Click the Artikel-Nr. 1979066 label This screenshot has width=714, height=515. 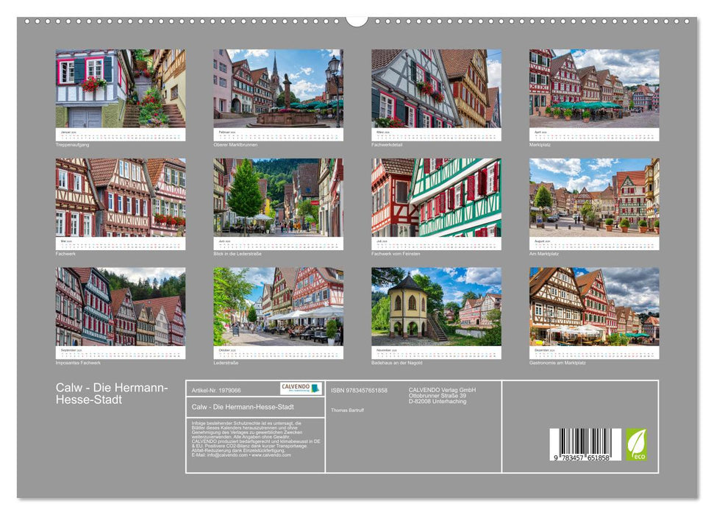(x=216, y=389)
